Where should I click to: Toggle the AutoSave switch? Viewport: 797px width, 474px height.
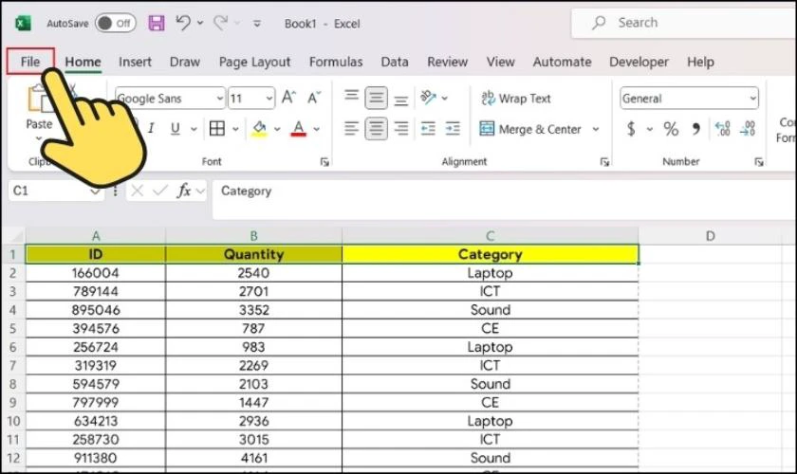[115, 23]
